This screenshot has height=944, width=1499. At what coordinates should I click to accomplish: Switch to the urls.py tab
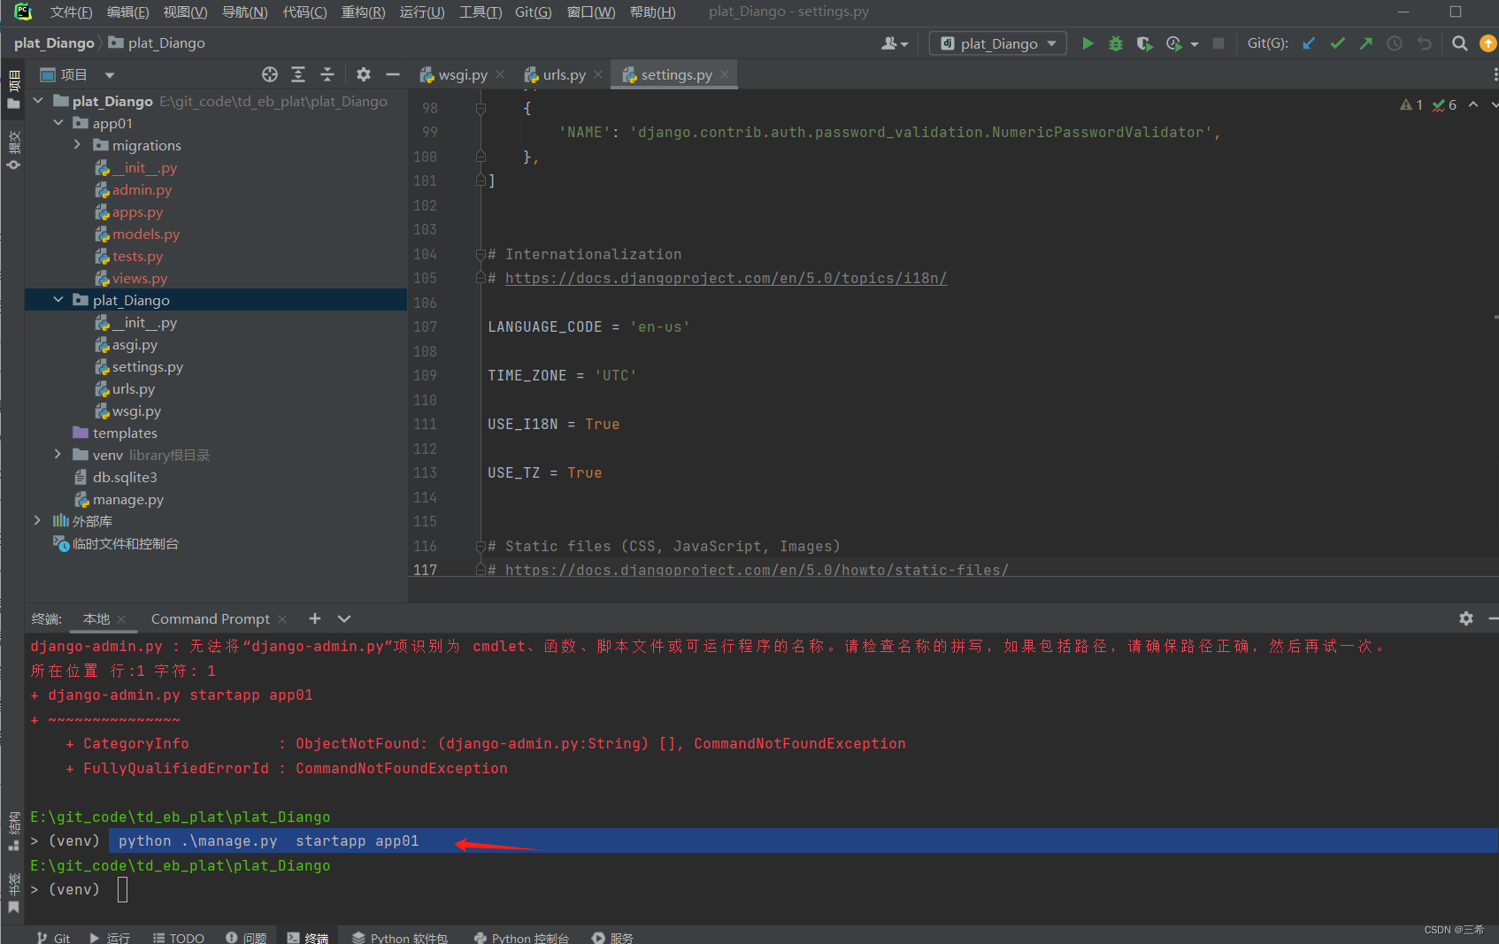(563, 74)
